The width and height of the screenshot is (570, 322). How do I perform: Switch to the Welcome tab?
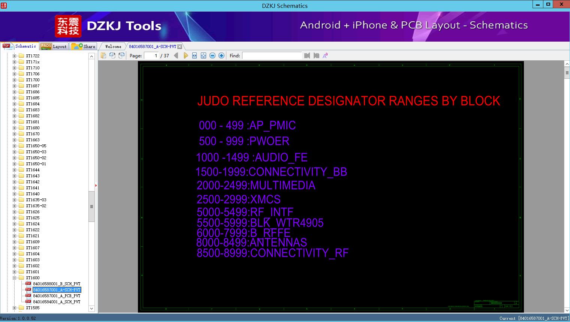tap(113, 46)
